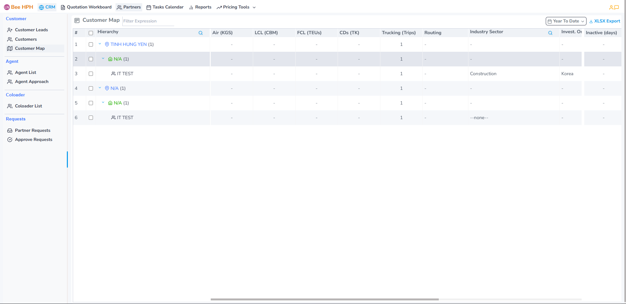Click the chat message icon at top right
The image size is (626, 304).
617,7
